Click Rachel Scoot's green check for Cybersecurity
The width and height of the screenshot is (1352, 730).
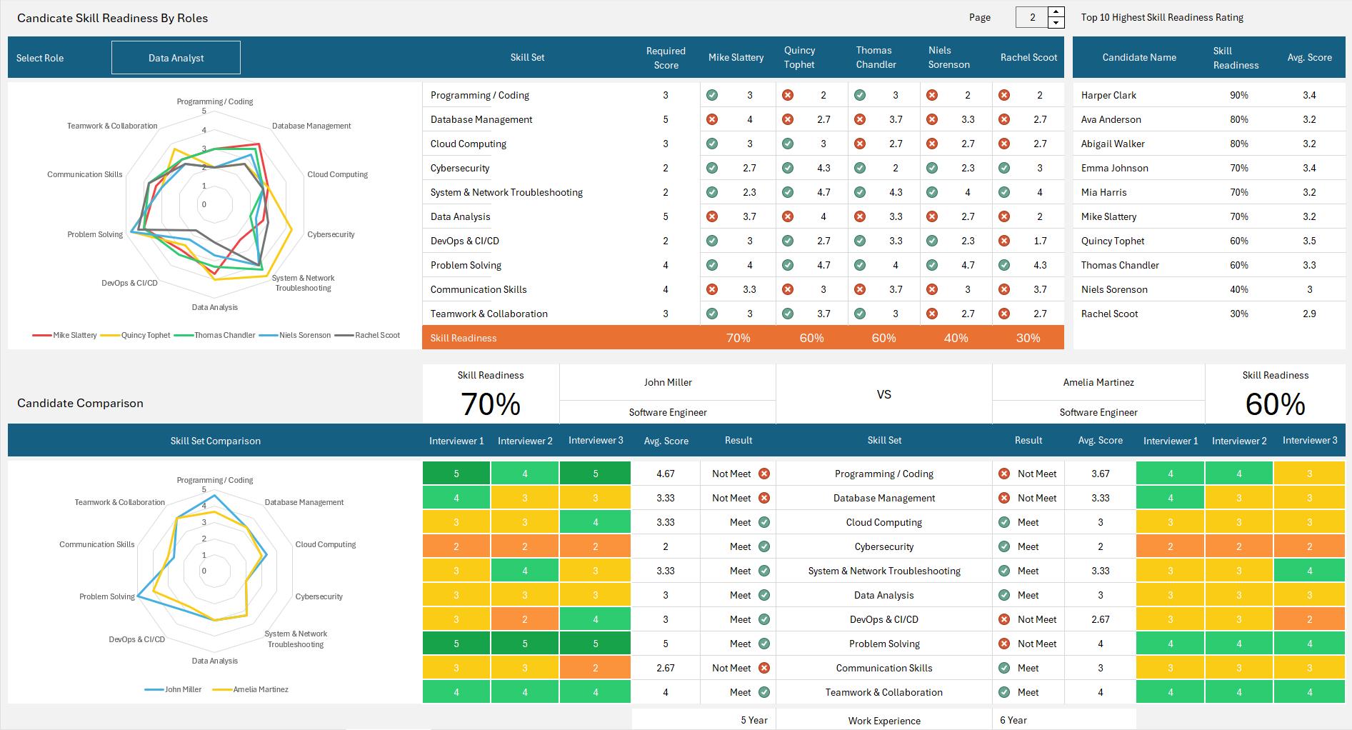click(x=1004, y=168)
